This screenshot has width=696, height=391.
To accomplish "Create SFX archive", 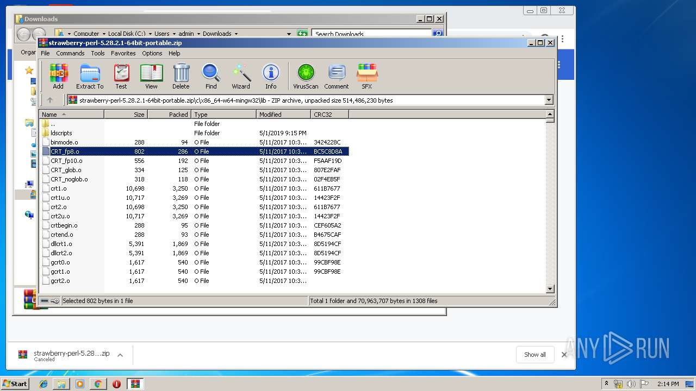I will click(x=367, y=77).
